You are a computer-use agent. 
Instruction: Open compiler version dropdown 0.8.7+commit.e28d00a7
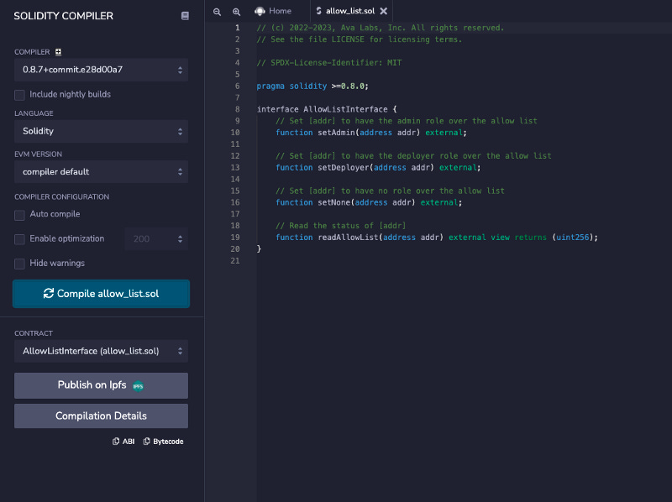point(101,70)
